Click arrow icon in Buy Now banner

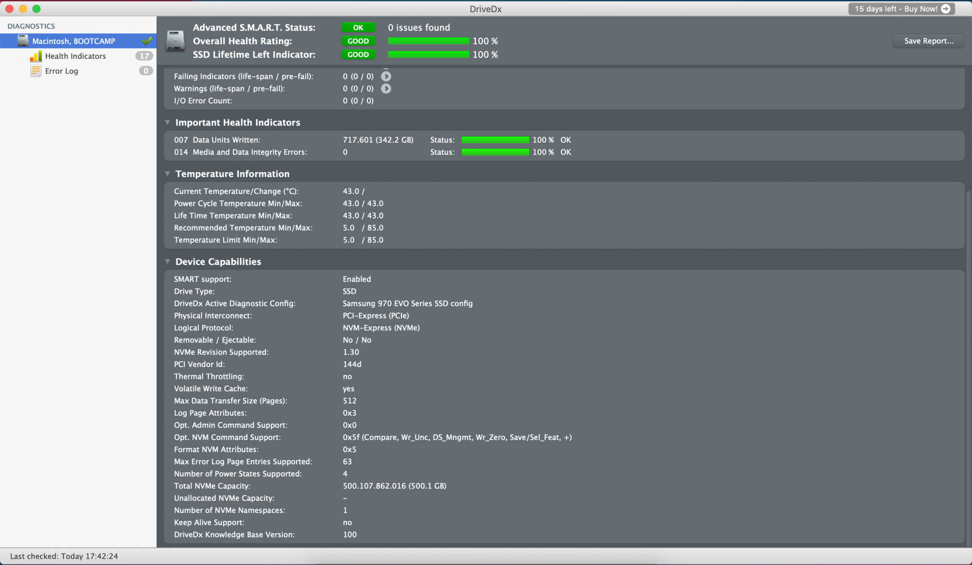tap(946, 9)
